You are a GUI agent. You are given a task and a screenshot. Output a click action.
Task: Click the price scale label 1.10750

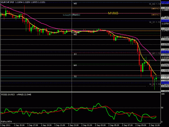pyautogui.click(x=165, y=86)
